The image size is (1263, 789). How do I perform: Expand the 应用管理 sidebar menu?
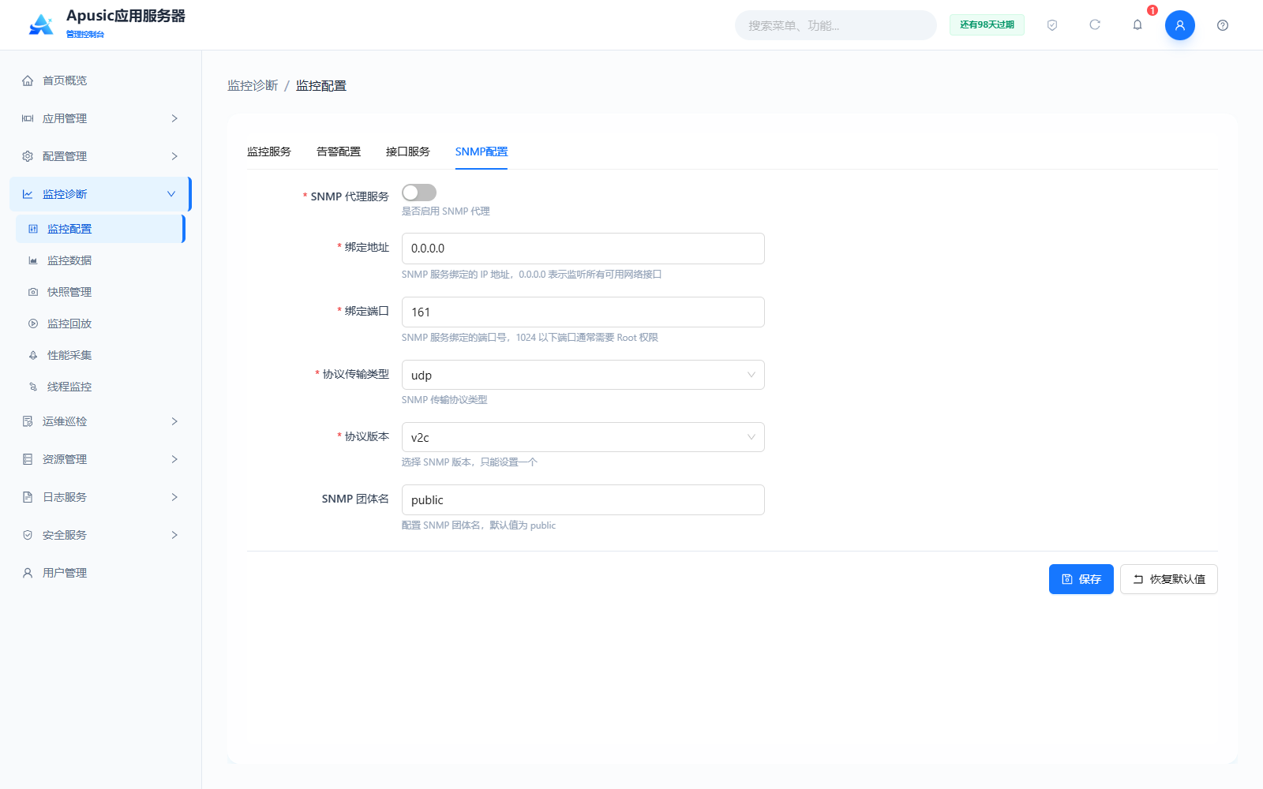point(100,118)
